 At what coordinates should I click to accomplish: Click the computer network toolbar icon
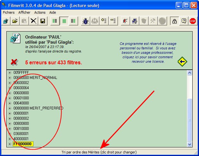point(134,21)
